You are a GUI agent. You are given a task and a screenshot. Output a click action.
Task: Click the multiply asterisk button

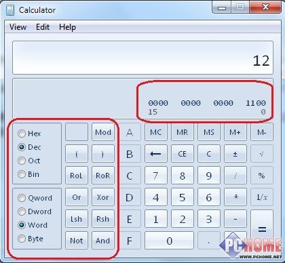(235, 197)
